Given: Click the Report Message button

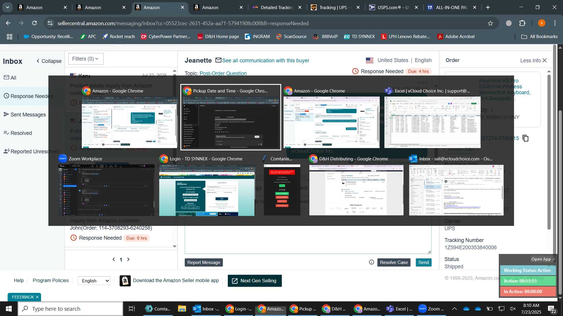Looking at the screenshot, I should [204, 262].
